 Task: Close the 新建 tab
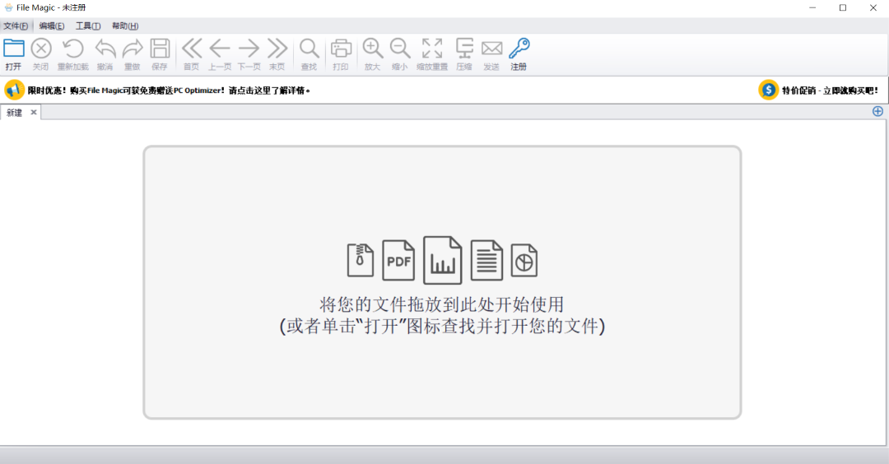point(34,112)
